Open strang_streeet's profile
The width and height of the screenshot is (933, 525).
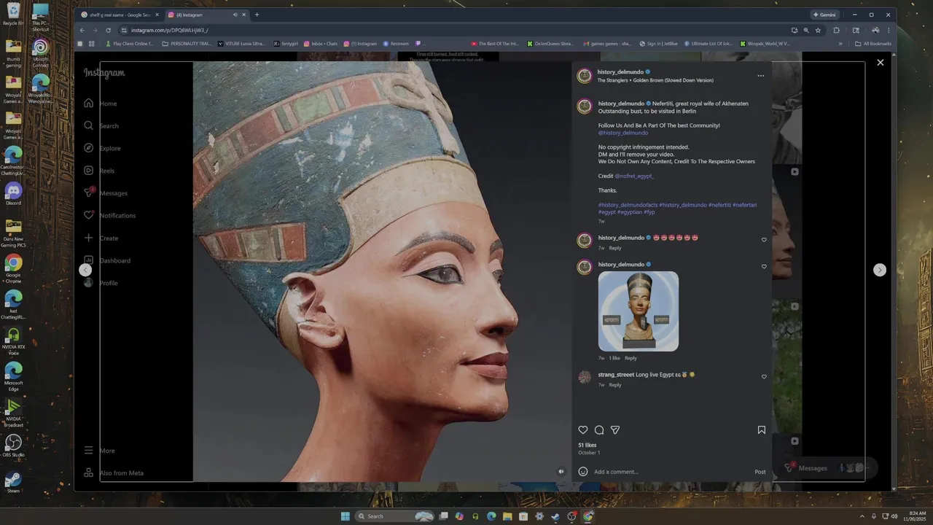point(616,375)
